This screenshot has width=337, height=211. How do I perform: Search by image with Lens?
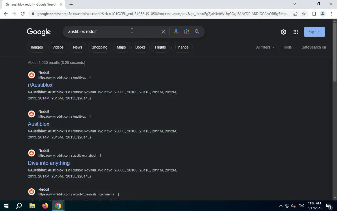(x=187, y=32)
